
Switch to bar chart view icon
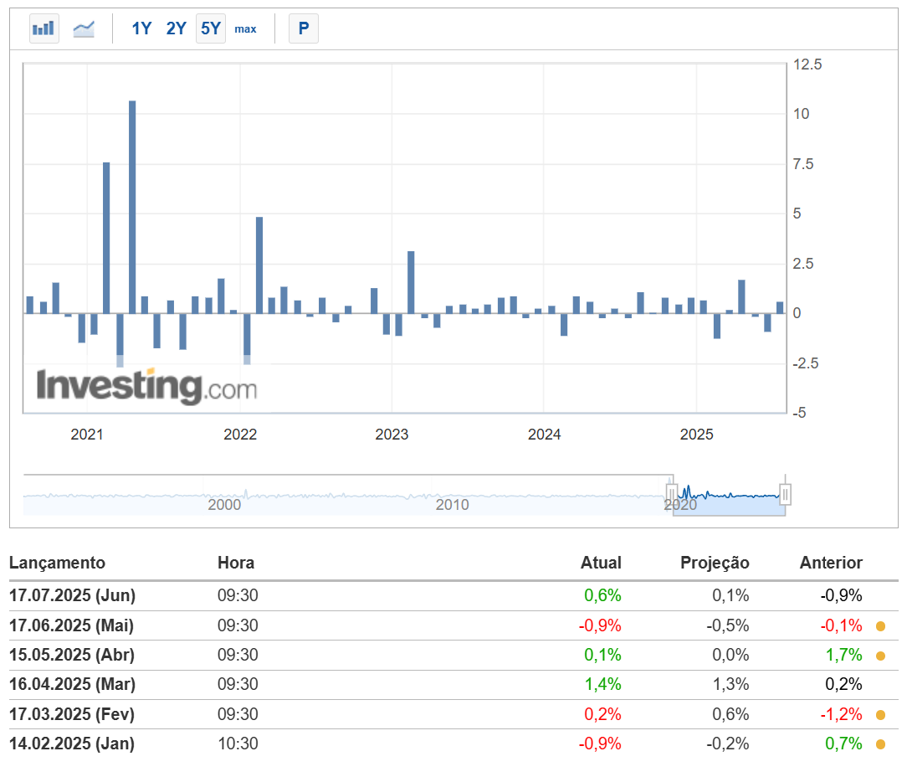(x=44, y=28)
